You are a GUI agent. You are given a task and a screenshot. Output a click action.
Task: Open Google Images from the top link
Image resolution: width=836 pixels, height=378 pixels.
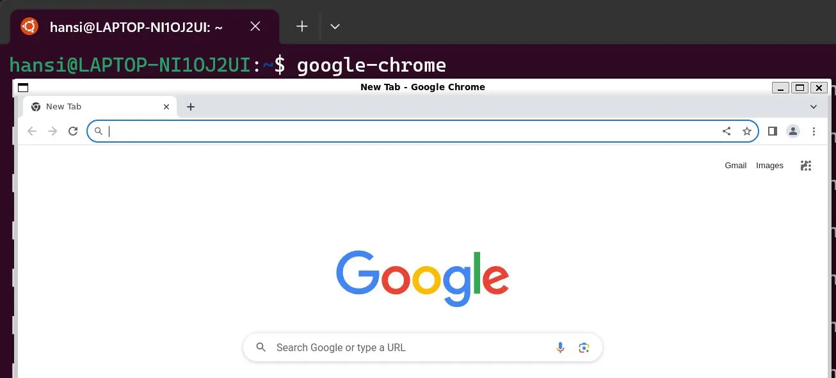[x=769, y=165]
